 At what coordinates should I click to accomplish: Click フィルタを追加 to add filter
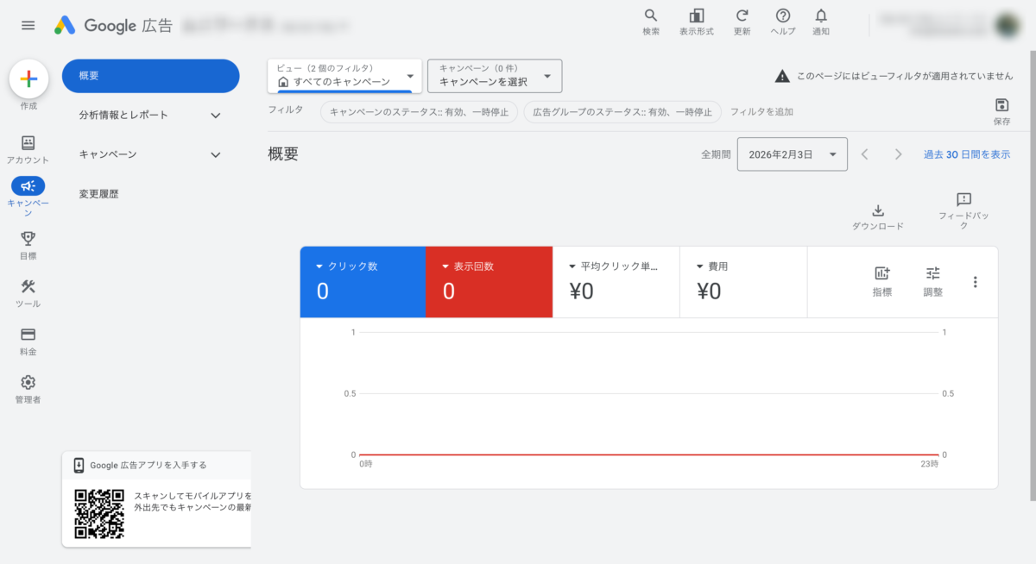[761, 111]
